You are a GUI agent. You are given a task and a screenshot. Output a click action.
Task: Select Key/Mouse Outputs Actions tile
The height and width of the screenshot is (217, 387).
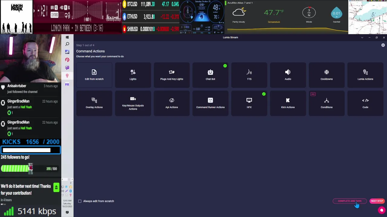[x=133, y=103]
